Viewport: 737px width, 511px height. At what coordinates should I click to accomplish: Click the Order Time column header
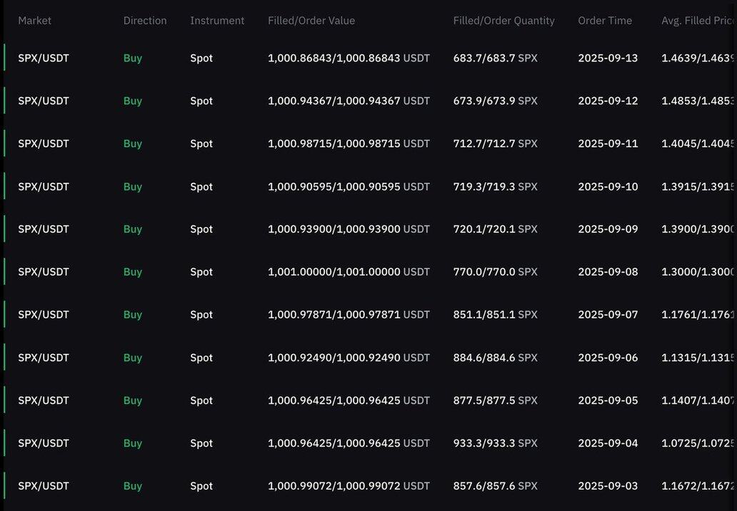[x=605, y=21]
